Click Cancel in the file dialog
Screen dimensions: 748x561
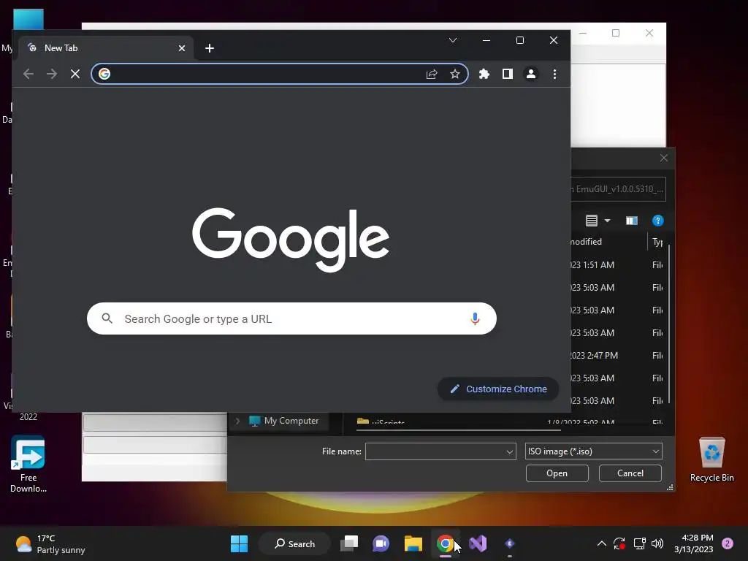point(630,473)
